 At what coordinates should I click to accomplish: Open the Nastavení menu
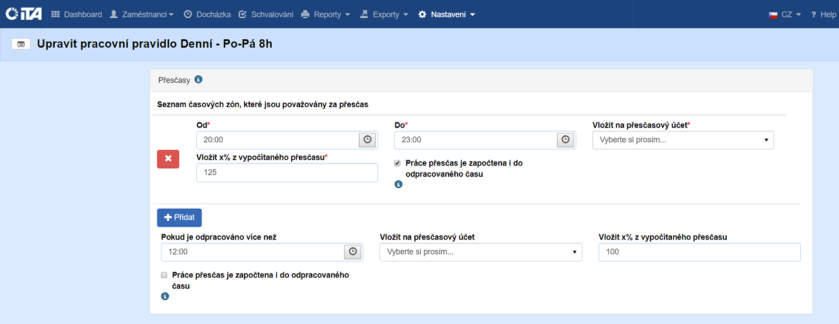[447, 14]
